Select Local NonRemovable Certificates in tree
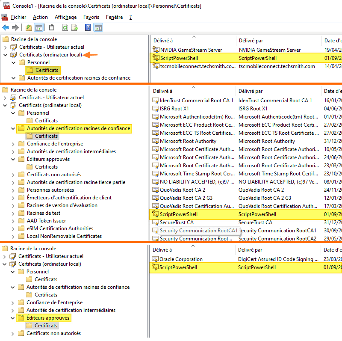The width and height of the screenshot is (342, 341). [64, 236]
